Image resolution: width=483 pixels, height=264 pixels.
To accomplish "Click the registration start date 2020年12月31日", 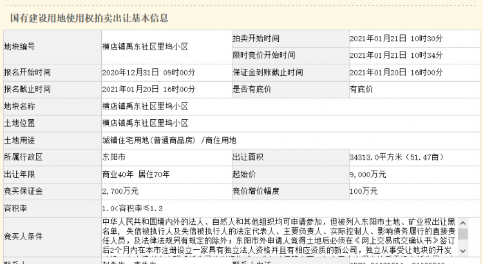I will click(x=148, y=72).
